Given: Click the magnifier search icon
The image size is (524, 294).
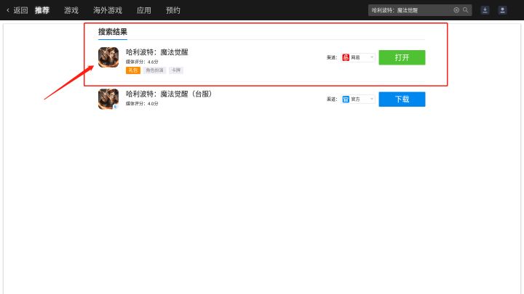Looking at the screenshot, I should click(x=466, y=10).
